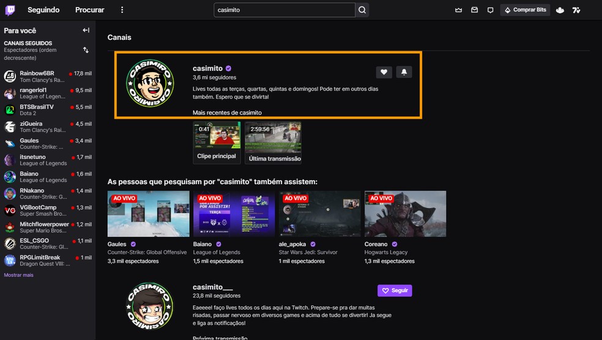Screen dimensions: 602x340
Task: Open Star Wars Jedi: Survivor category link
Action: [308, 253]
